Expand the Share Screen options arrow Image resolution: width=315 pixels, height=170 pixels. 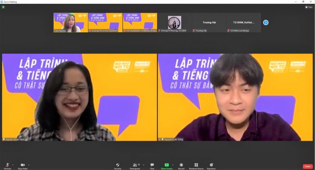pyautogui.click(x=172, y=165)
